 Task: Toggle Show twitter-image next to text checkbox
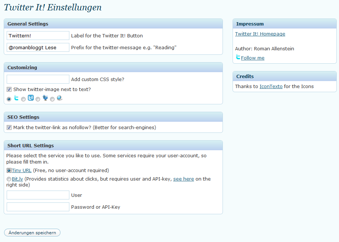click(9, 89)
